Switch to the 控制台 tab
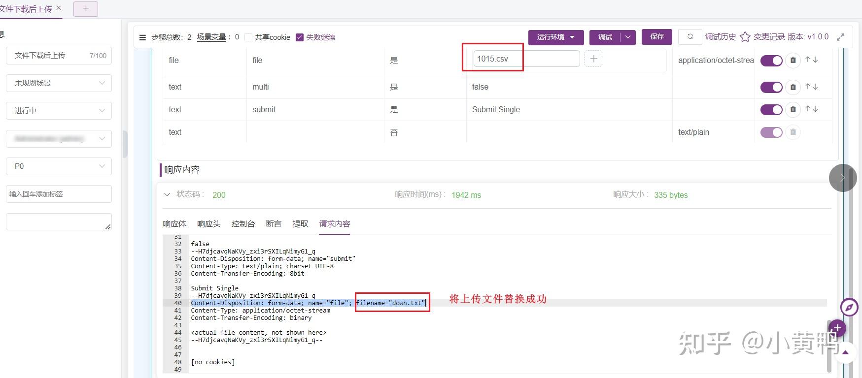The image size is (862, 378). click(243, 224)
